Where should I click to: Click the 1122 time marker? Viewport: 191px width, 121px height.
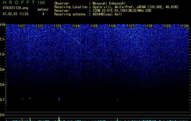tap(39, 26)
